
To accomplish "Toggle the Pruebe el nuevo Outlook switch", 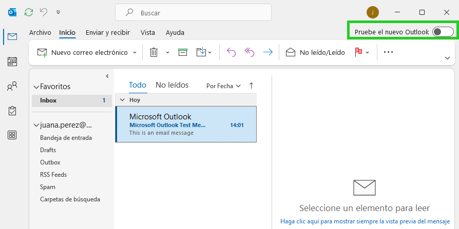I will (x=443, y=32).
